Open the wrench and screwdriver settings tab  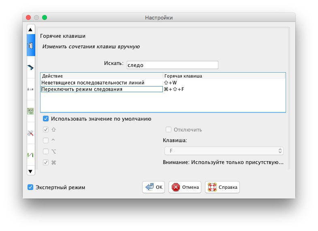tap(31, 133)
